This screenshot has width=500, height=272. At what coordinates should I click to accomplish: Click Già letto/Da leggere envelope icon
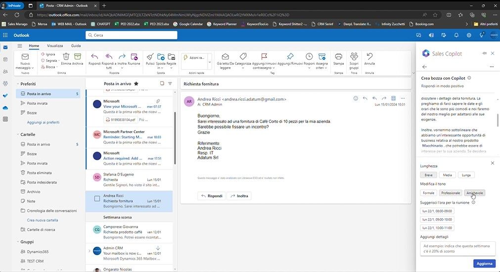tap(225, 56)
